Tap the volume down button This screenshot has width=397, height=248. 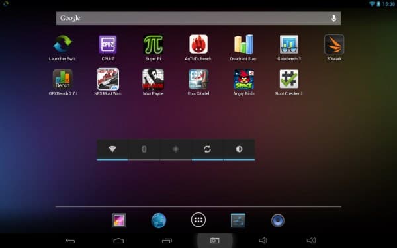pyautogui.click(x=263, y=240)
